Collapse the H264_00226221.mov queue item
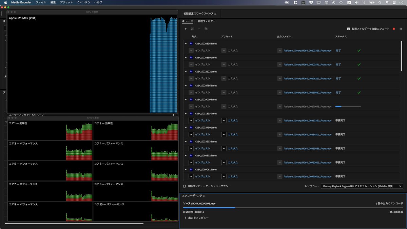Viewport: 407px width, 229px height. coord(186,72)
